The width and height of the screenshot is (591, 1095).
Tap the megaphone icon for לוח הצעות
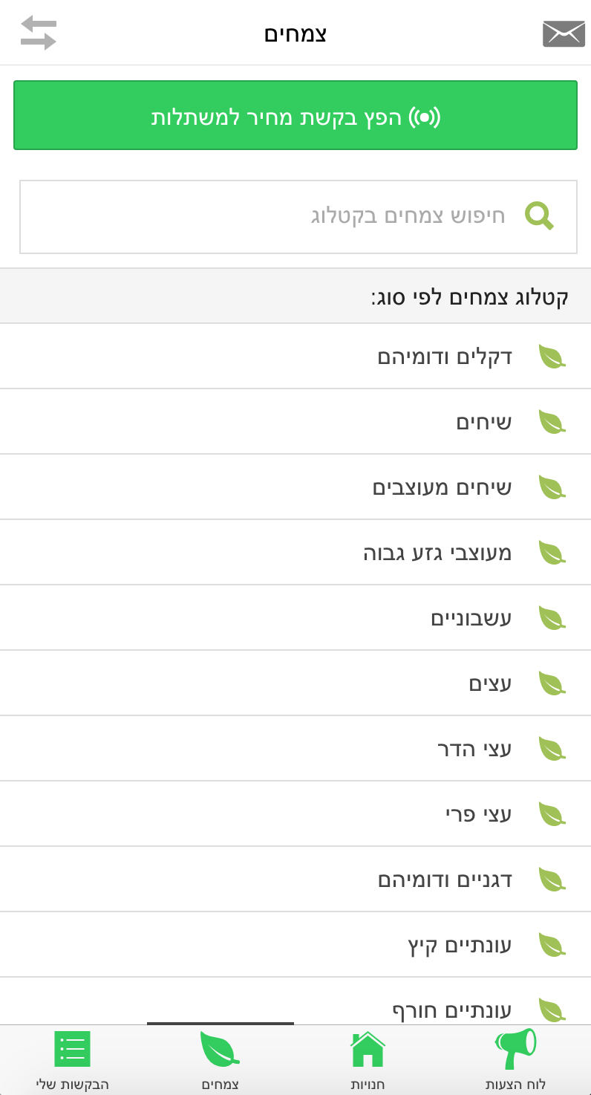(516, 1049)
